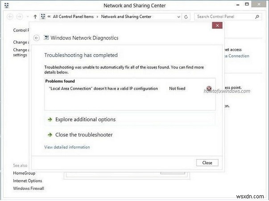The height and width of the screenshot is (201, 269).
Task: Open Internet Options link
Action: tap(28, 181)
